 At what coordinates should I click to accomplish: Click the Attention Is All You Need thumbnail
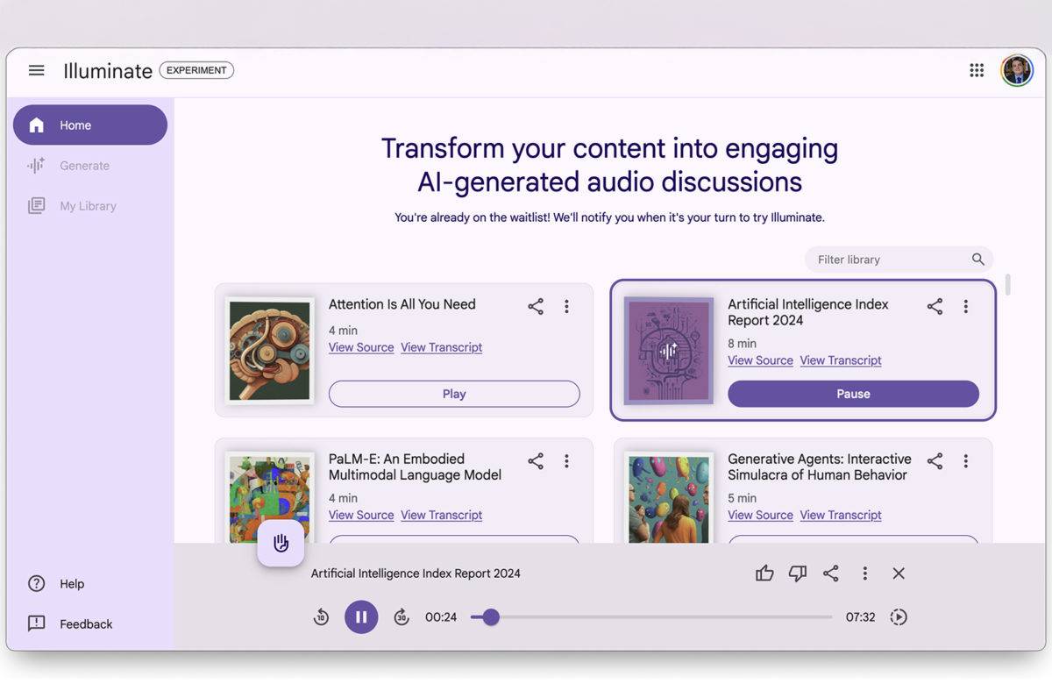pos(270,350)
